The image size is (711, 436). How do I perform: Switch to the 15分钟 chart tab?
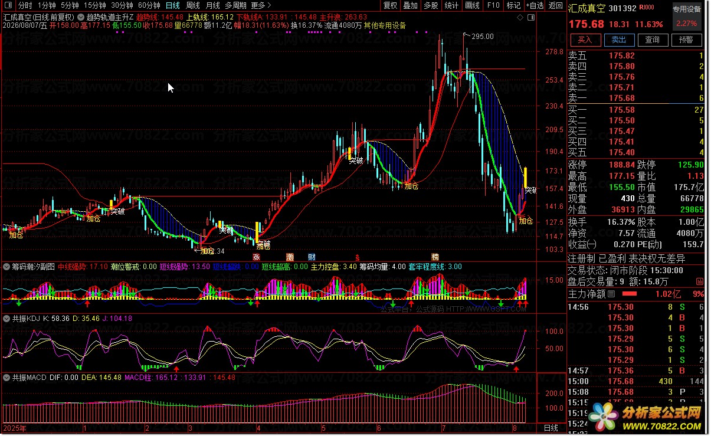(x=94, y=5)
